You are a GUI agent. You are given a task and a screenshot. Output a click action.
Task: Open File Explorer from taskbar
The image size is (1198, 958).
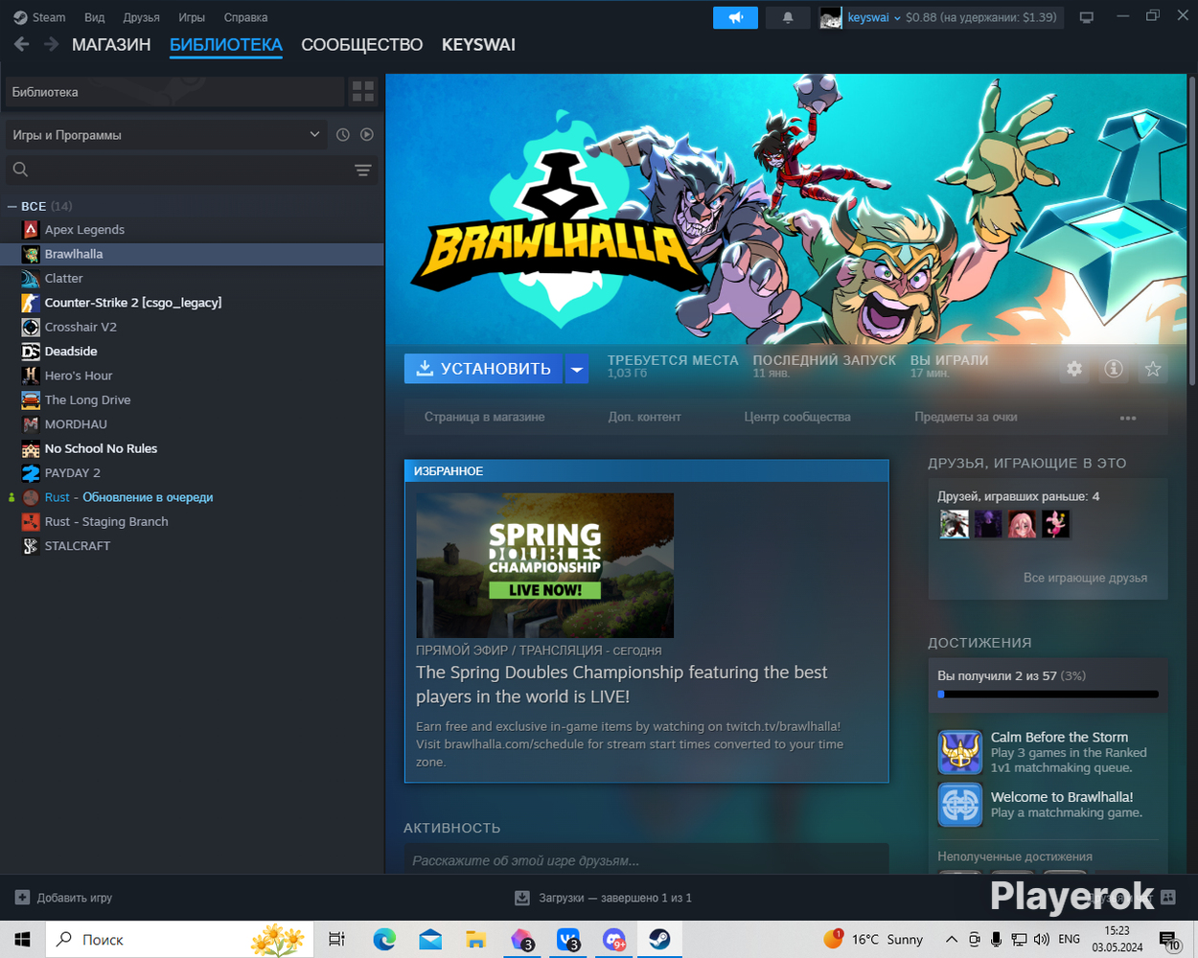pos(476,939)
